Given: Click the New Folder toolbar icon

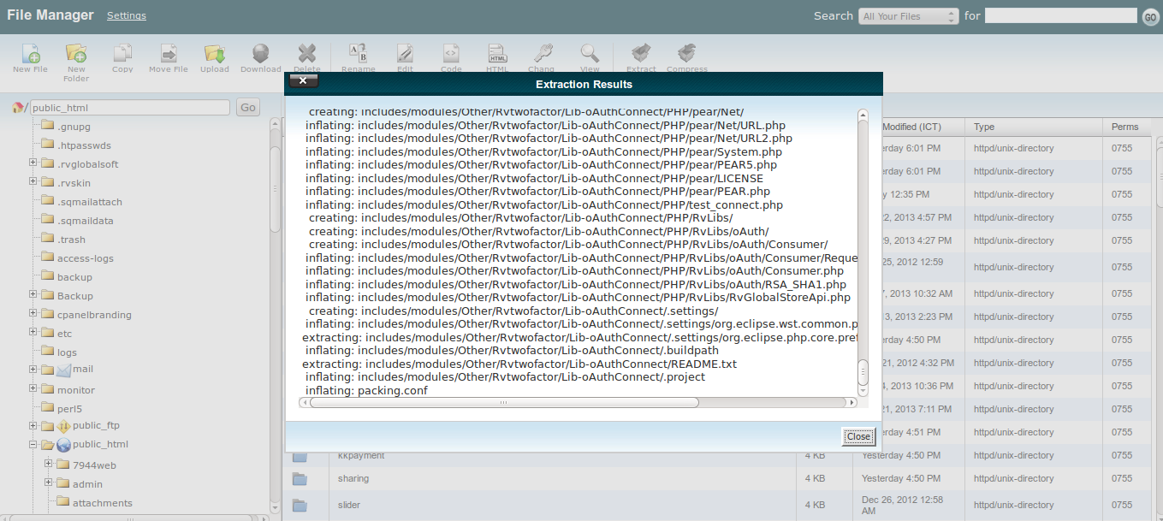Looking at the screenshot, I should 76,54.
